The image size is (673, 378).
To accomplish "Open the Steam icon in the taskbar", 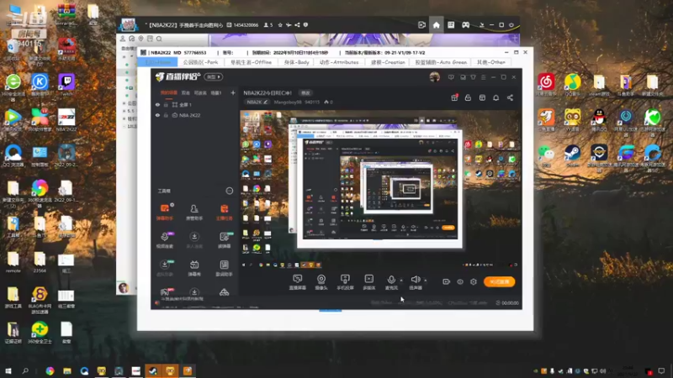I will click(x=153, y=370).
